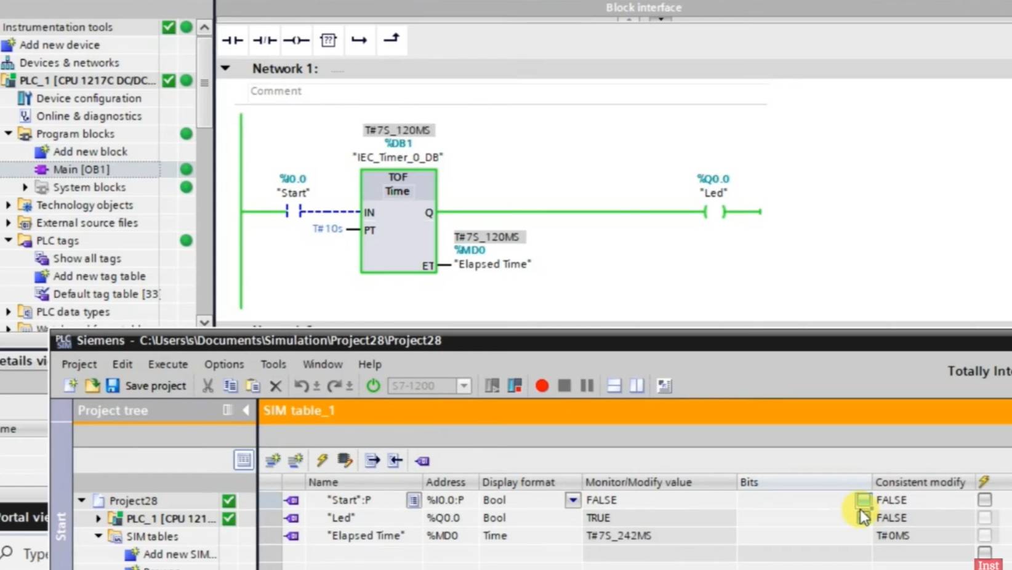Open Device configuration
The image size is (1012, 570).
[88, 98]
